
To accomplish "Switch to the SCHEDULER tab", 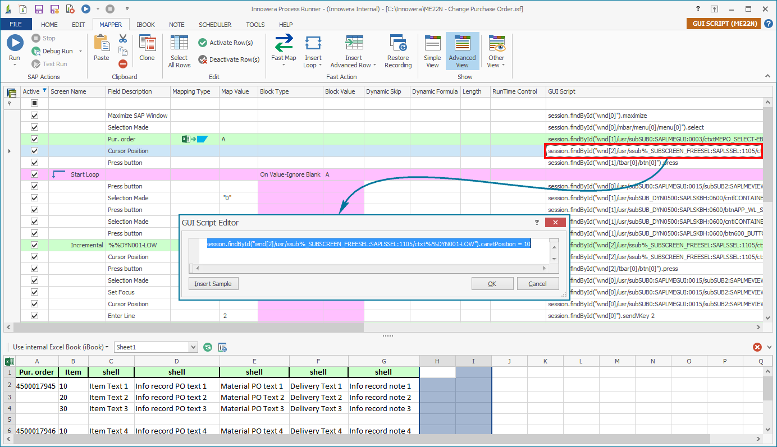I will click(215, 24).
